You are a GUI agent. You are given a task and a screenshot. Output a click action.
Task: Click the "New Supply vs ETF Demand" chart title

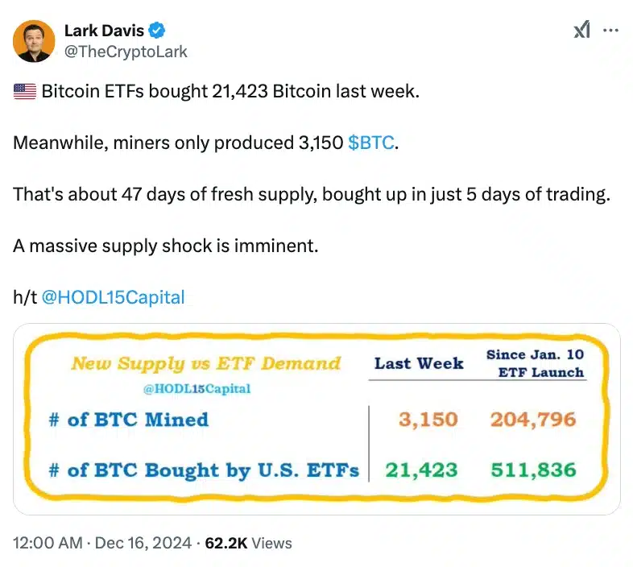[206, 364]
